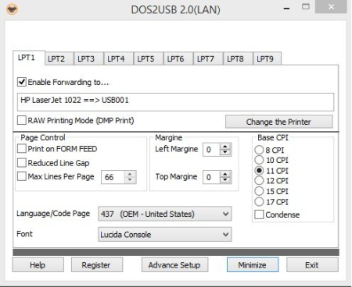Click the Minimize button at bottom

(x=253, y=265)
